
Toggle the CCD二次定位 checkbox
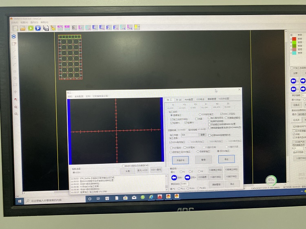pyautogui.click(x=221, y=114)
